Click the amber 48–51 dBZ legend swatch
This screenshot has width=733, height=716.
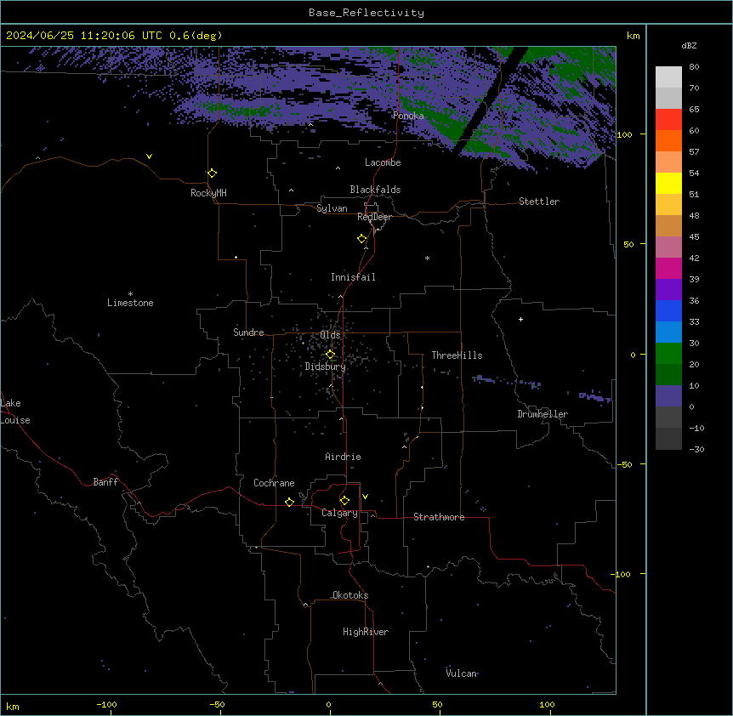coord(668,205)
